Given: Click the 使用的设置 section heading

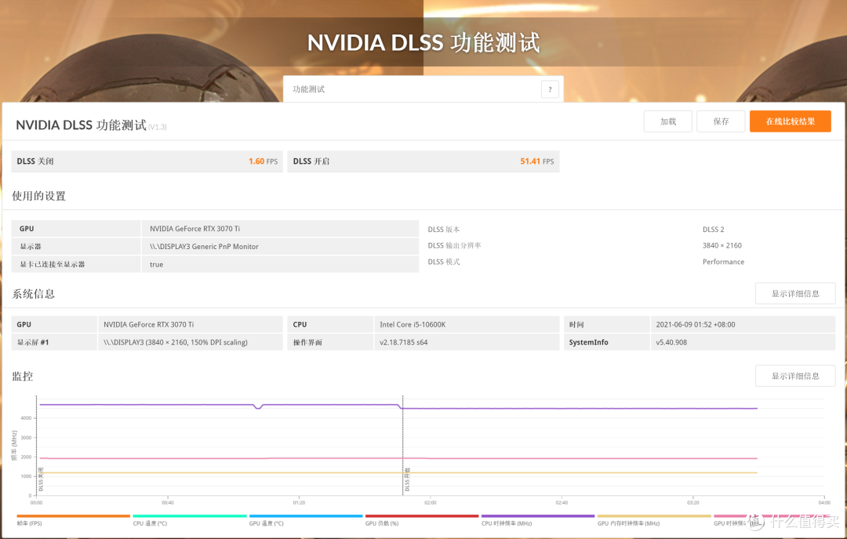Looking at the screenshot, I should click(39, 196).
